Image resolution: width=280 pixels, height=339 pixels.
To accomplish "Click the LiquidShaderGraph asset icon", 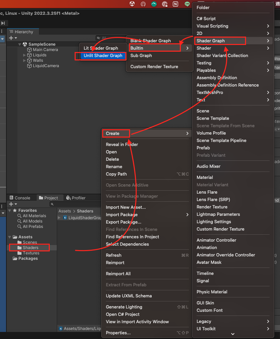I will click(x=65, y=218).
